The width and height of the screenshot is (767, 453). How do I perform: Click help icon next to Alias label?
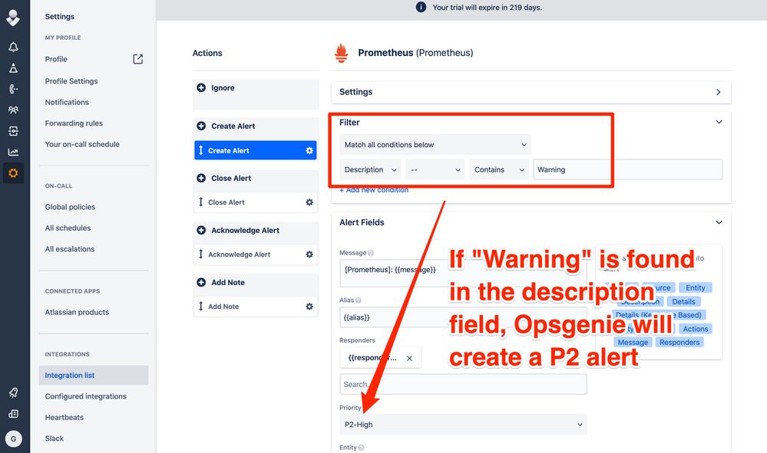tap(358, 300)
